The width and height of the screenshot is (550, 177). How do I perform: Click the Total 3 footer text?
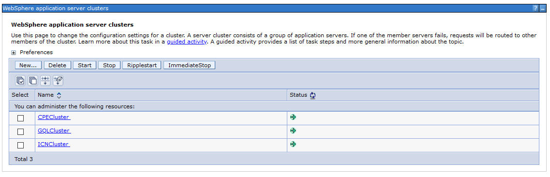click(24, 159)
